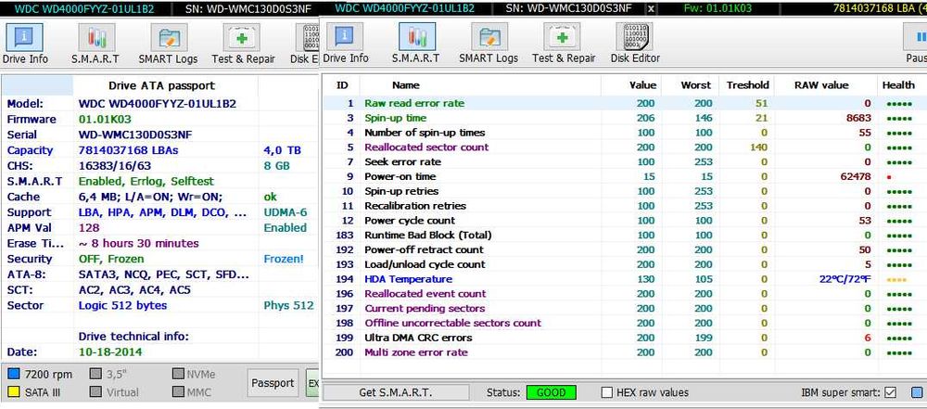Image resolution: width=927 pixels, height=409 pixels.
Task: Select the Spin-up retries row
Action: (624, 191)
